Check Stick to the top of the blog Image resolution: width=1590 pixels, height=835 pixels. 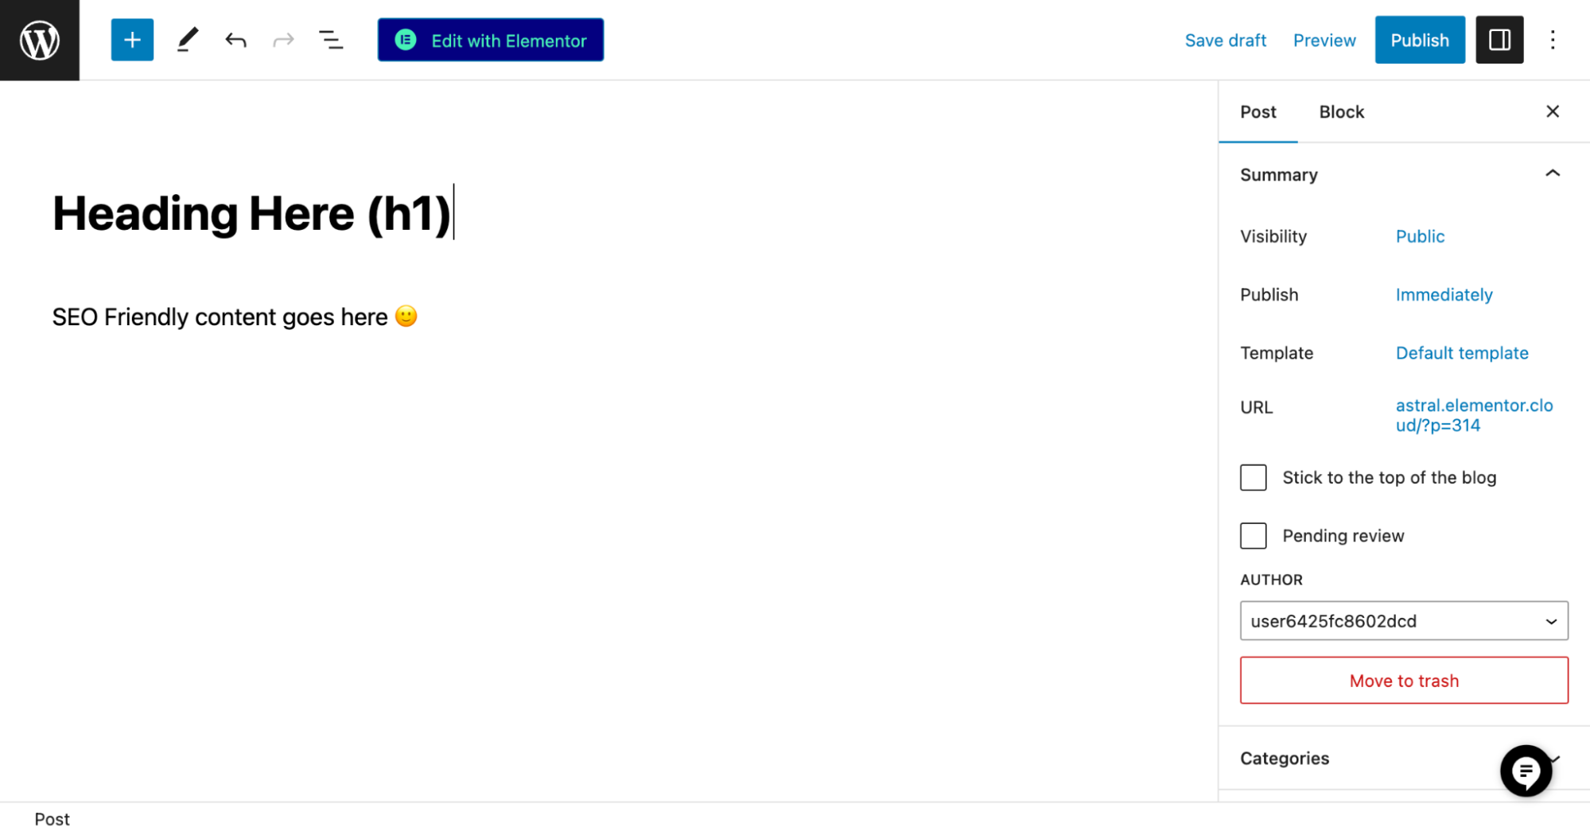click(1253, 477)
